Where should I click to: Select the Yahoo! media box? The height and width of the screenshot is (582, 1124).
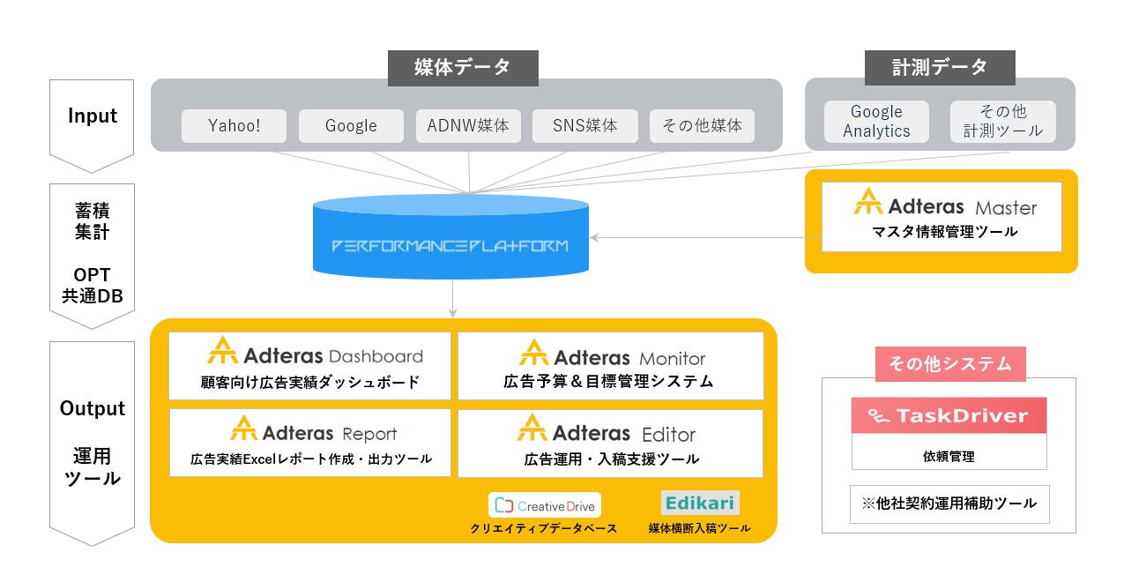pos(234,125)
